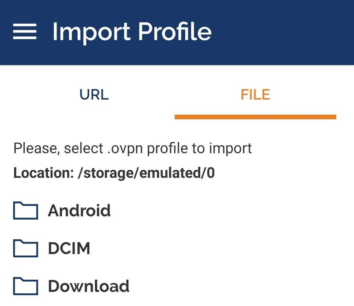Click the DCIM folder icon
Screen dimensions: 354x306
[x=26, y=248]
